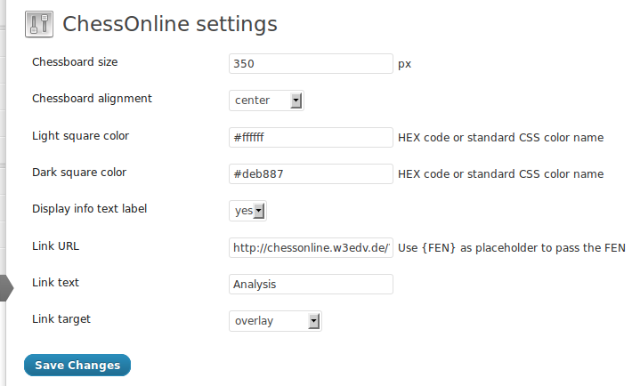Image resolution: width=632 pixels, height=386 pixels.
Task: Click the sidebar collapse arrow marker
Action: coord(7,288)
